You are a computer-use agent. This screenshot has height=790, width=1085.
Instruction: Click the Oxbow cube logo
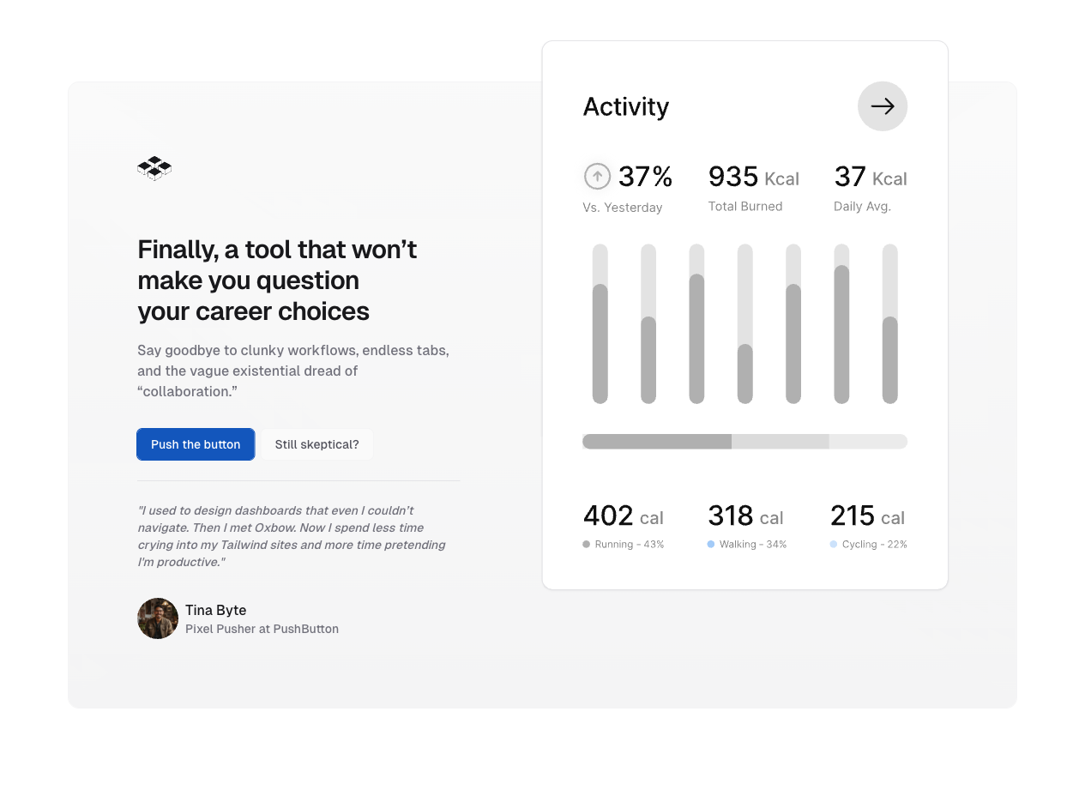pos(154,168)
